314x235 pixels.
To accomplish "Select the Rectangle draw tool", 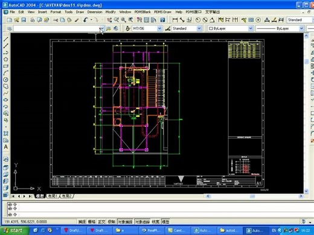I will tap(6, 66).
